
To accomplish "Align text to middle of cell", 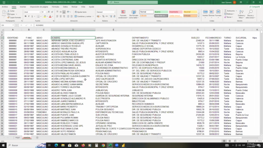I will click(x=60, y=12).
